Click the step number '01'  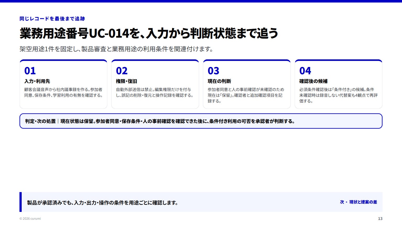[30, 71]
